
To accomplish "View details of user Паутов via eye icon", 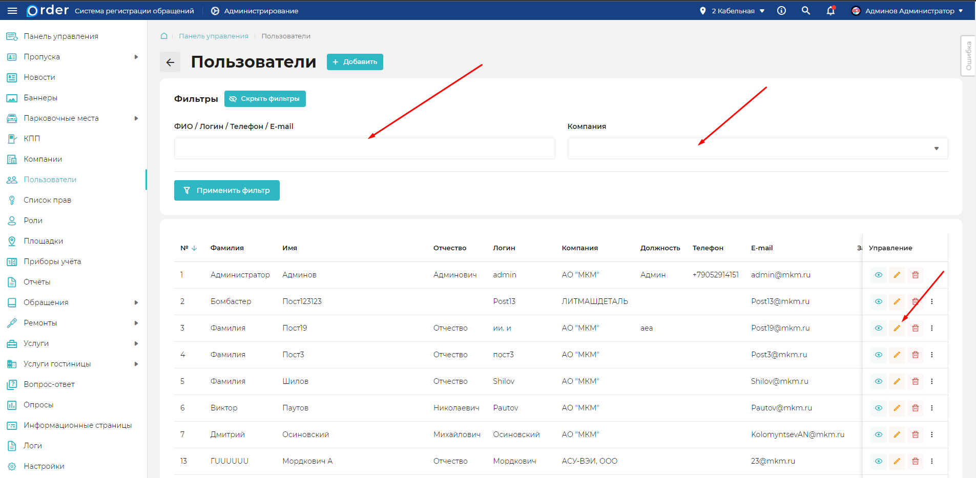I will click(x=878, y=408).
